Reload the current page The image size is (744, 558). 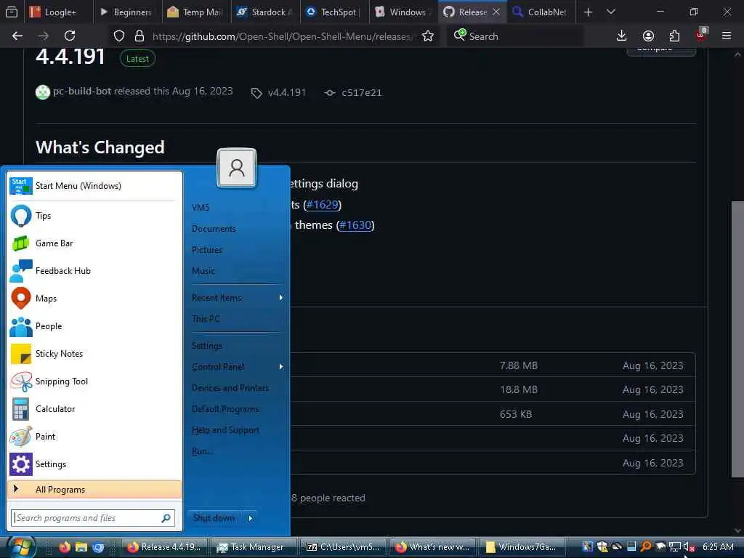(x=70, y=36)
